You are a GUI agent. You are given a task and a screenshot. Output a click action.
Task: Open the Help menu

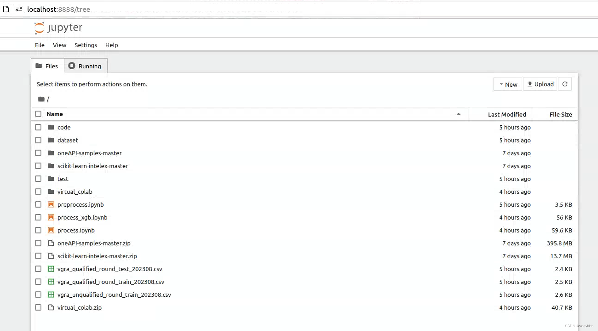(x=111, y=45)
